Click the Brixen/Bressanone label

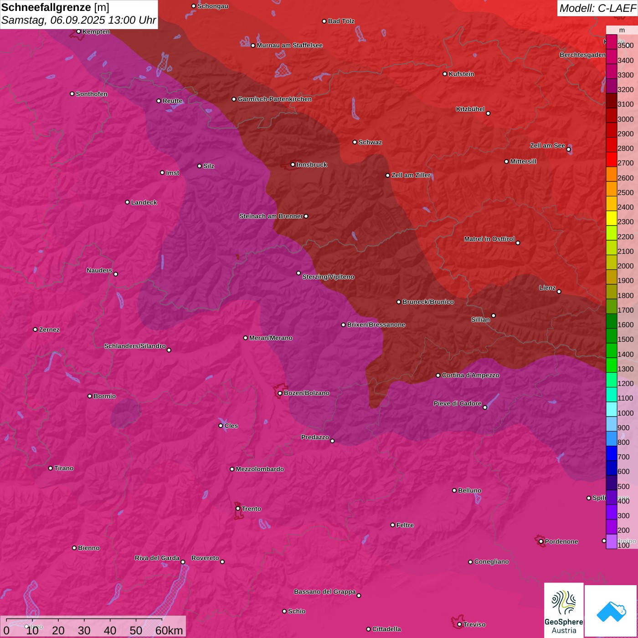(x=376, y=325)
